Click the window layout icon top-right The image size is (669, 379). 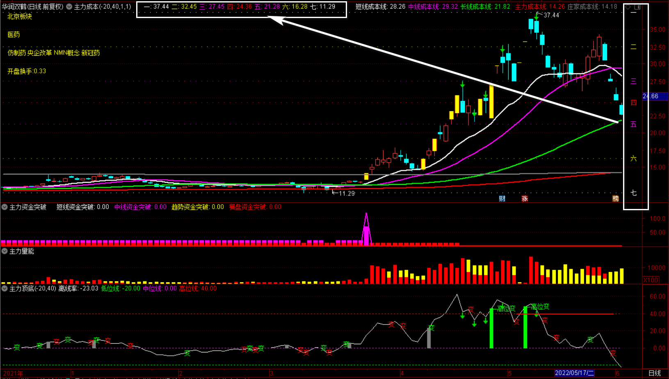coord(637,7)
